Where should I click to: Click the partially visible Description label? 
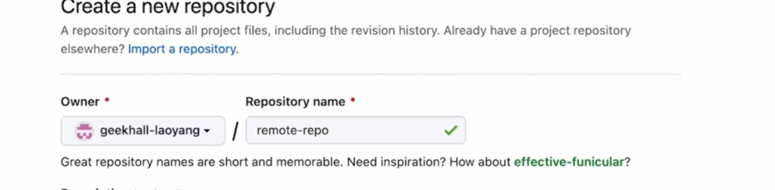tap(93, 188)
